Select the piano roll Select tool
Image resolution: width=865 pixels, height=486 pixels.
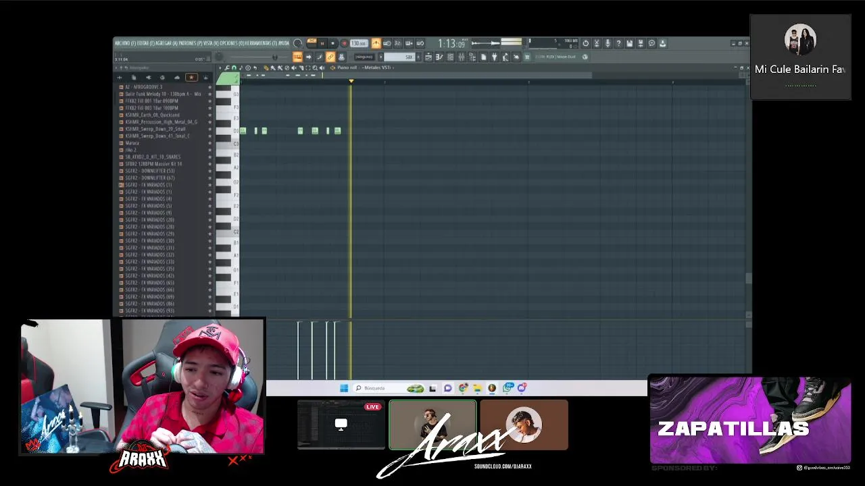point(308,67)
